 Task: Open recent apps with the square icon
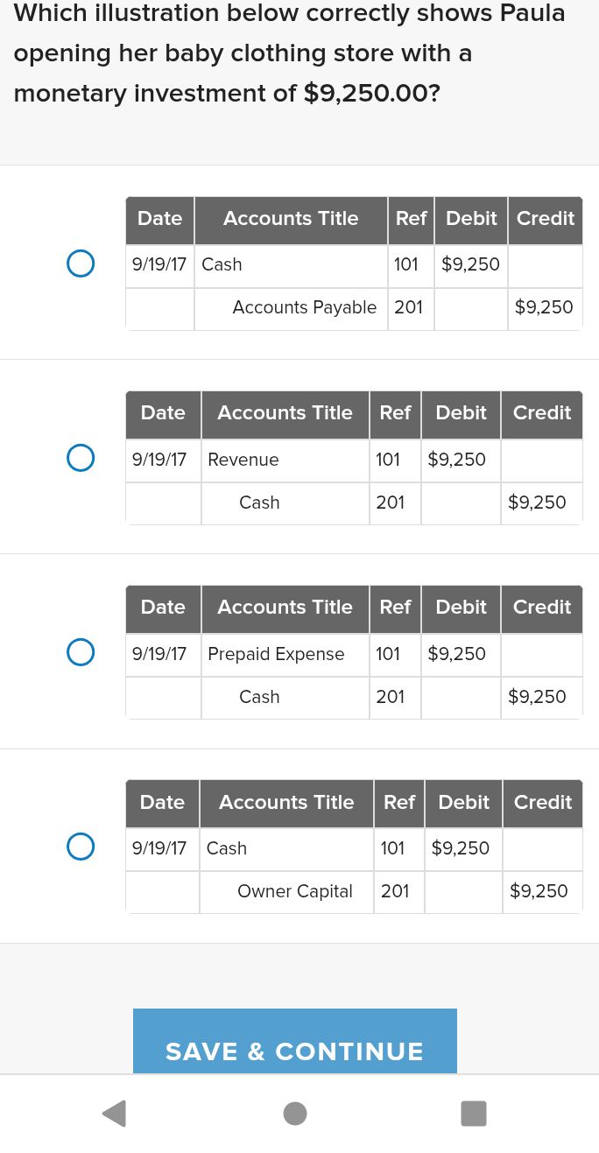pyautogui.click(x=473, y=1113)
